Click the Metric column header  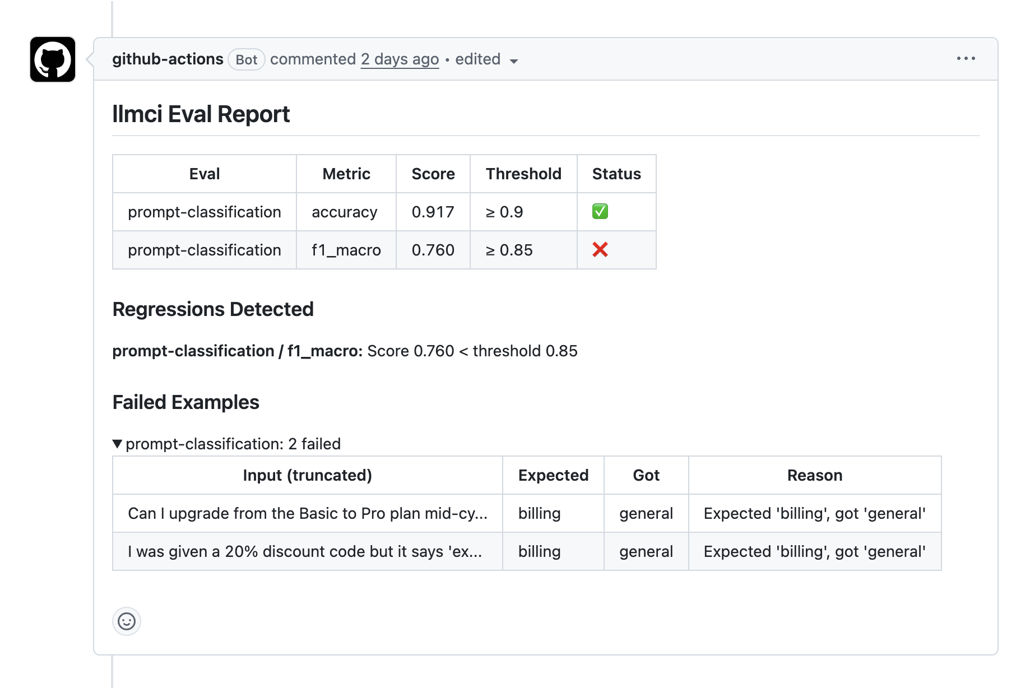point(346,174)
